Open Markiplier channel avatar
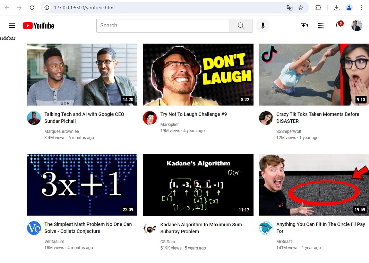The width and height of the screenshot is (369, 263). [x=150, y=118]
